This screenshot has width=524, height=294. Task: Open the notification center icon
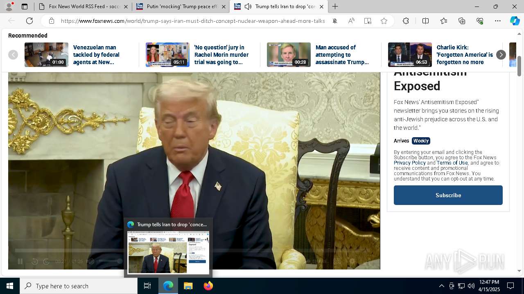click(510, 286)
